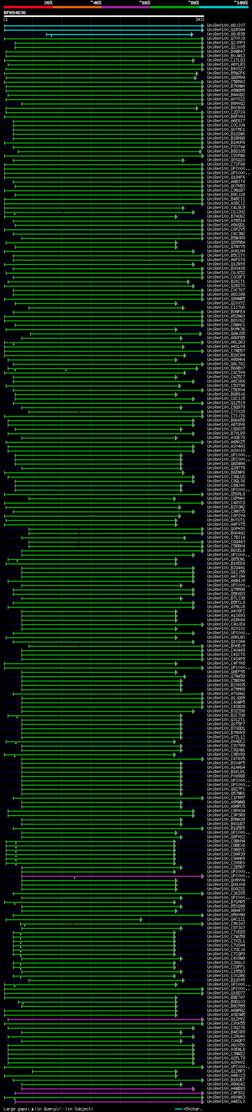
Task: Click the UniRef100_C7BII4 hit label
Action: [226, 538]
